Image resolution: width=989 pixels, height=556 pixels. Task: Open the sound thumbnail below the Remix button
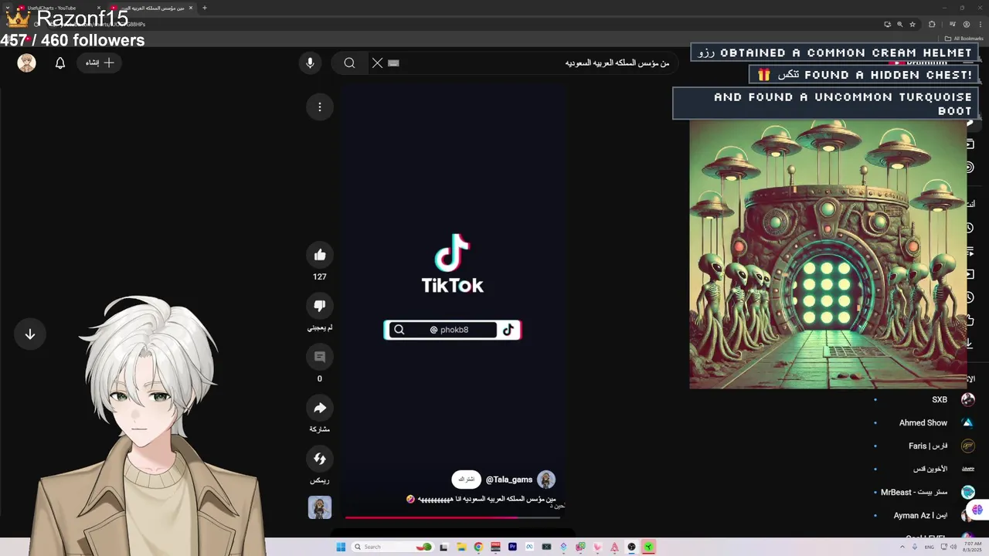pos(320,507)
